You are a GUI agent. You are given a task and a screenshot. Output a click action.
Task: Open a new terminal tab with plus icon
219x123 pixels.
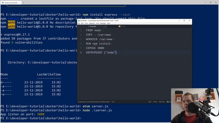[23, 3]
